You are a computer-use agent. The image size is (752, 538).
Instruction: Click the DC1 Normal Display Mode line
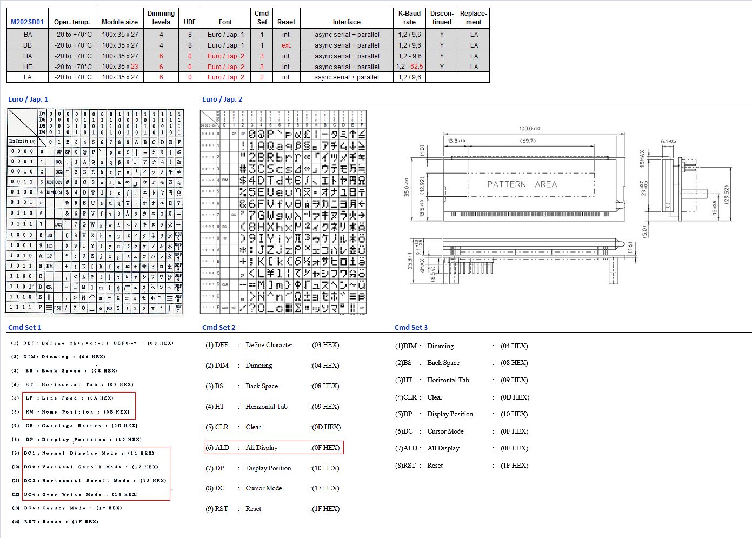pos(89,453)
